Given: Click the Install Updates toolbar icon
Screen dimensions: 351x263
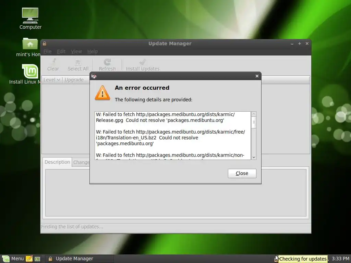Looking at the screenshot, I should pyautogui.click(x=143, y=65).
